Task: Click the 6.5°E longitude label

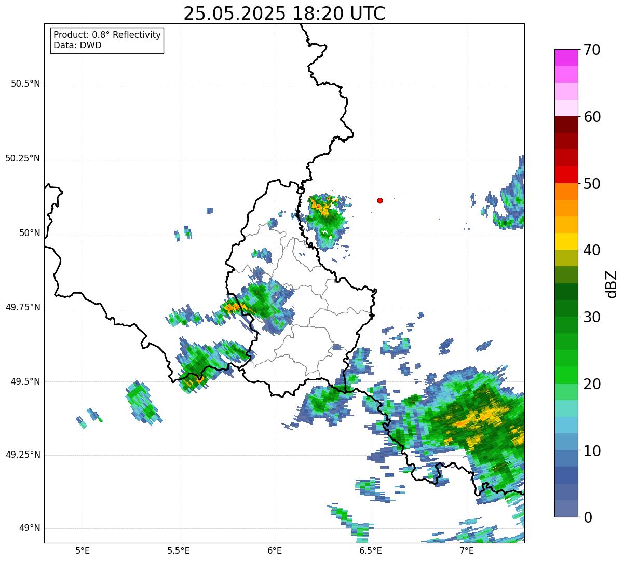Action: (x=371, y=550)
